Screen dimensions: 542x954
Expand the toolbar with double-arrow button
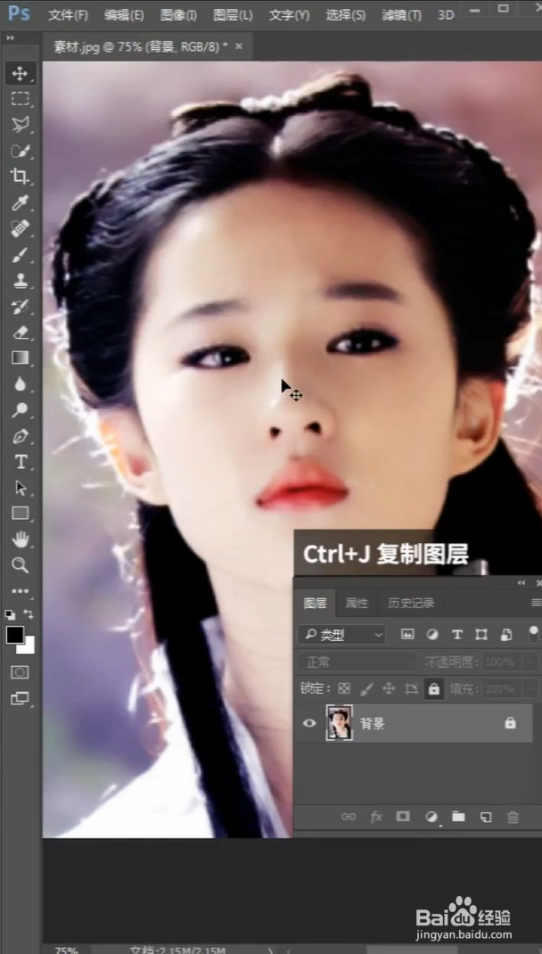click(10, 37)
